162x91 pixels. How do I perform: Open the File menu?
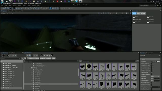click(x=2, y=6)
